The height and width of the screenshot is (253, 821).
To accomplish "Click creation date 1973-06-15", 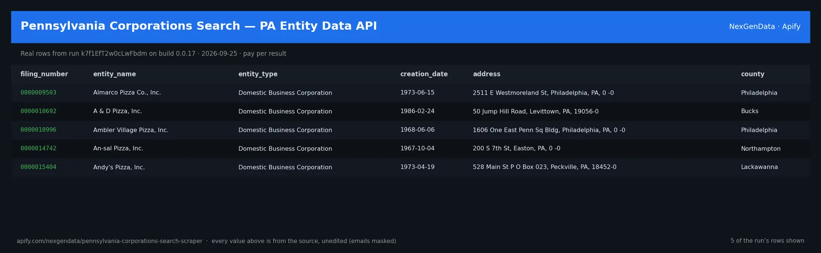I will coord(417,92).
